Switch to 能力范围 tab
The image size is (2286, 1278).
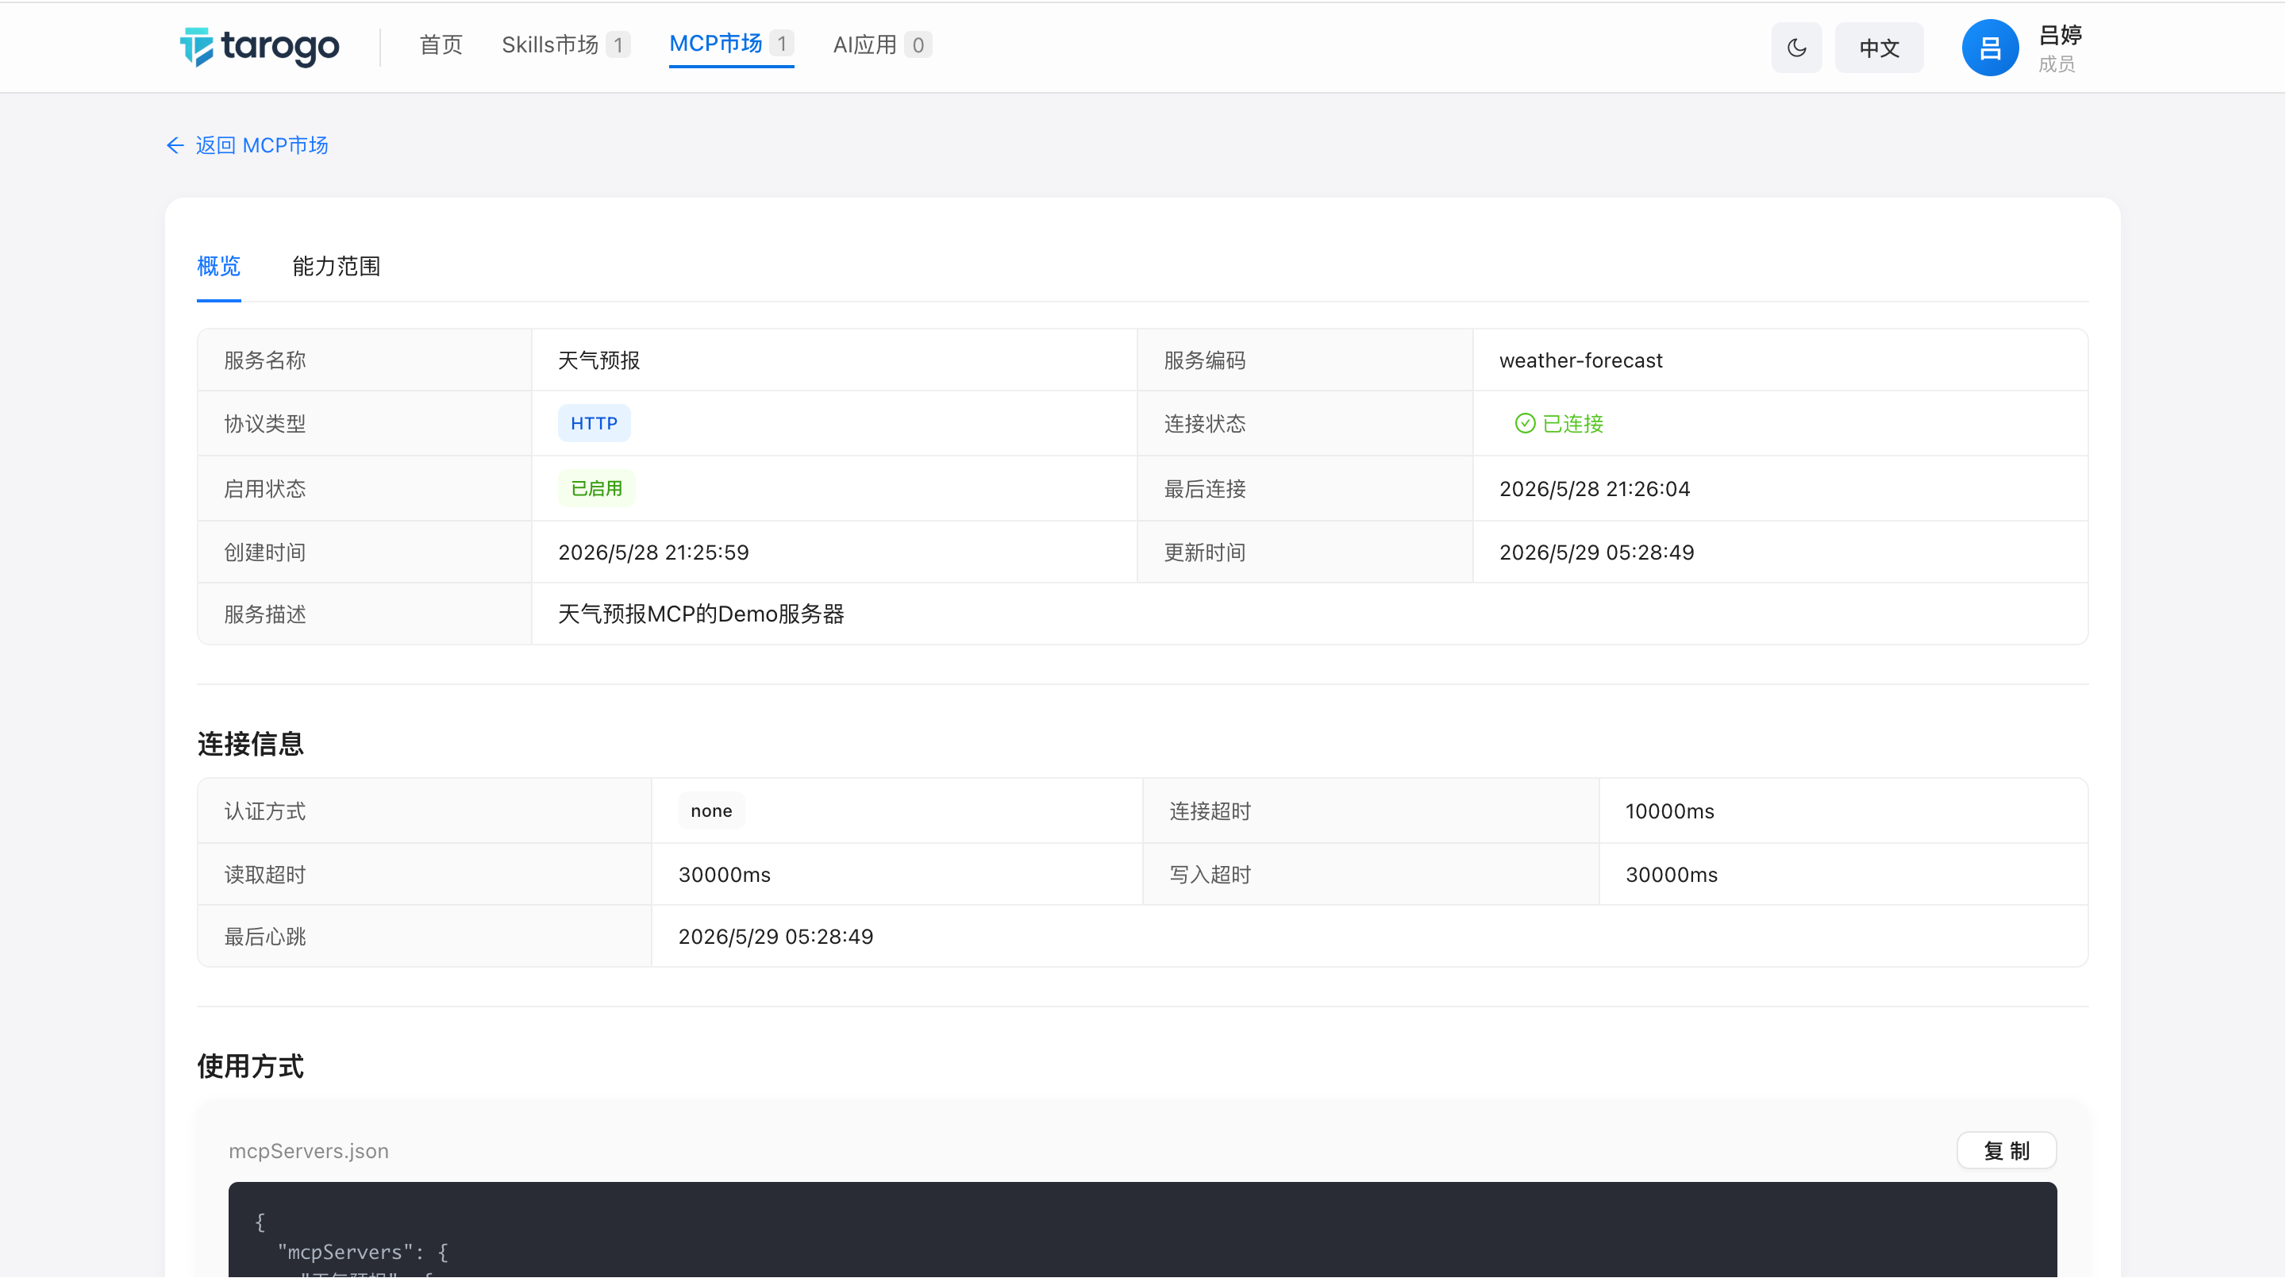tap(337, 266)
